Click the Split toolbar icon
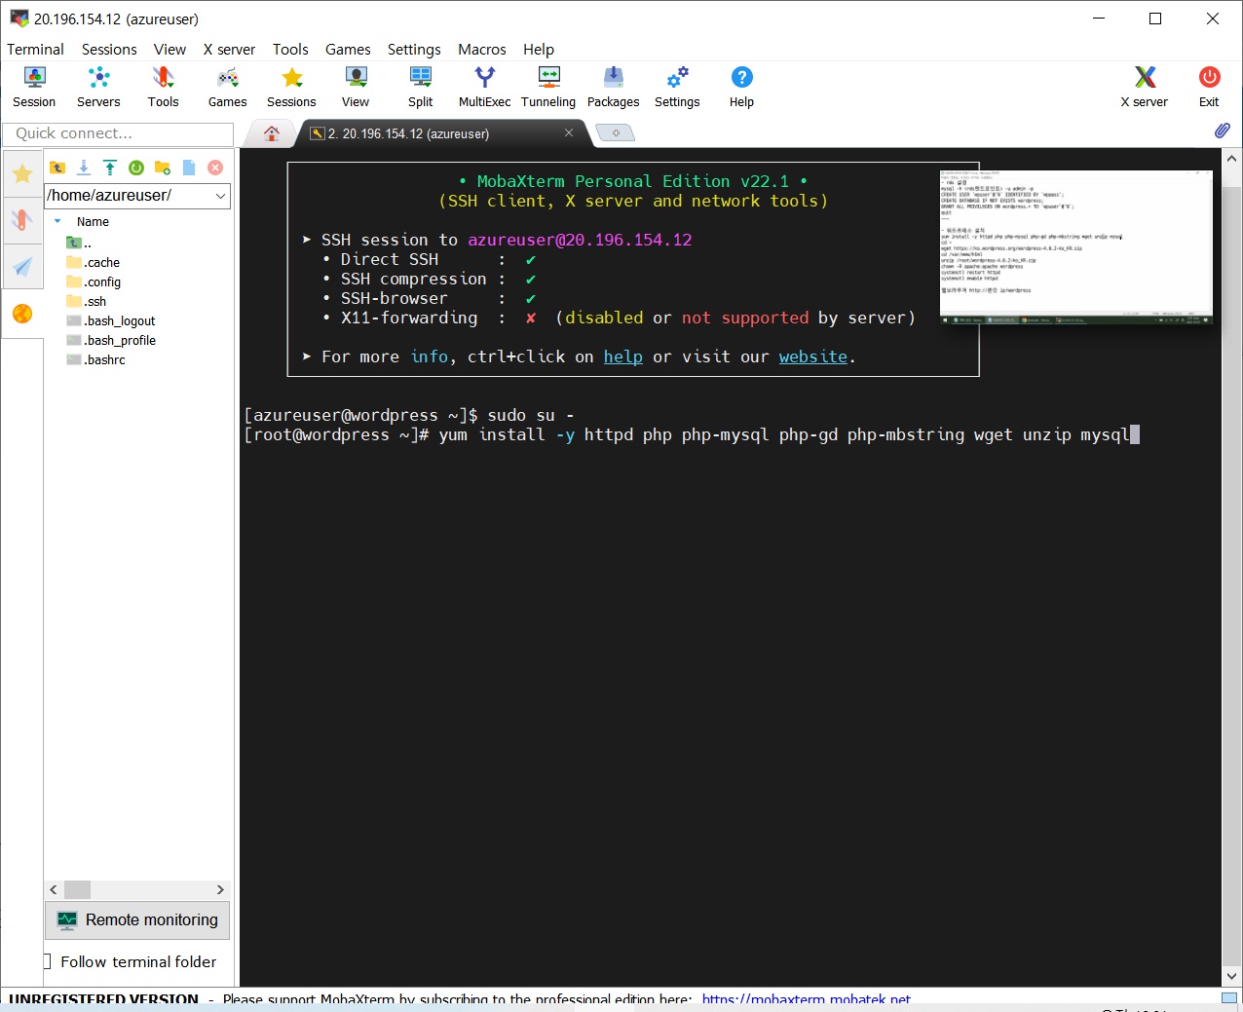The image size is (1243, 1012). click(x=420, y=87)
